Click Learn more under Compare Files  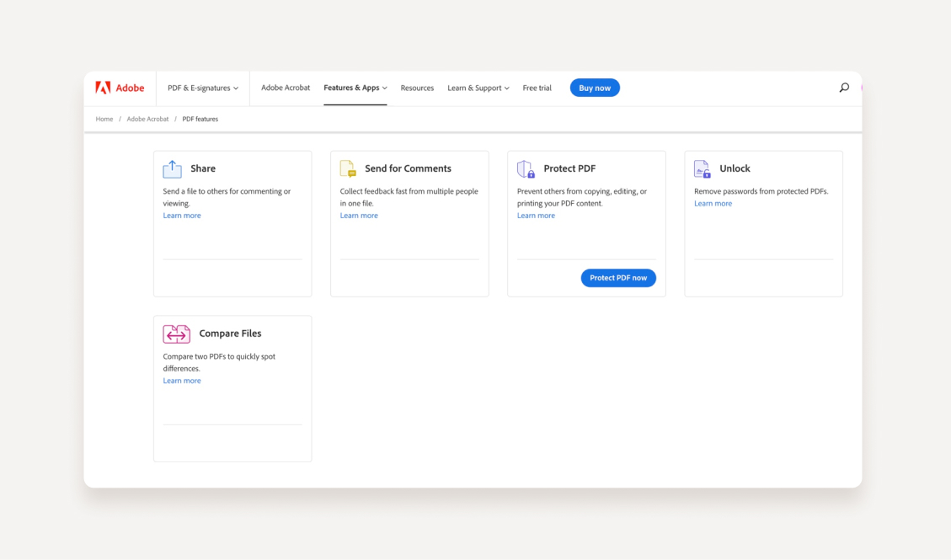point(182,381)
